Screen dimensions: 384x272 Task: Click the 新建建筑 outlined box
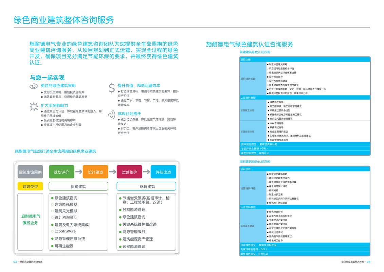78,186
